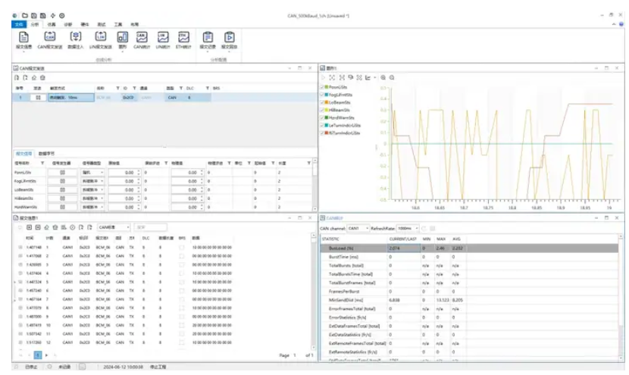629x375 pixels.
Task: Click zoom in magnifier in graph toolbar
Action: coord(383,77)
